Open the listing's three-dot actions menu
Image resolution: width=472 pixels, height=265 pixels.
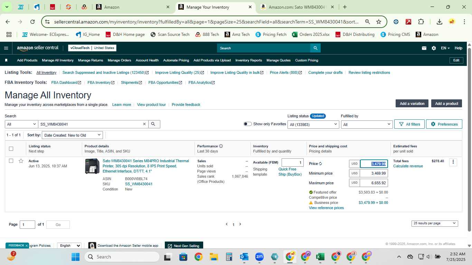(453, 162)
